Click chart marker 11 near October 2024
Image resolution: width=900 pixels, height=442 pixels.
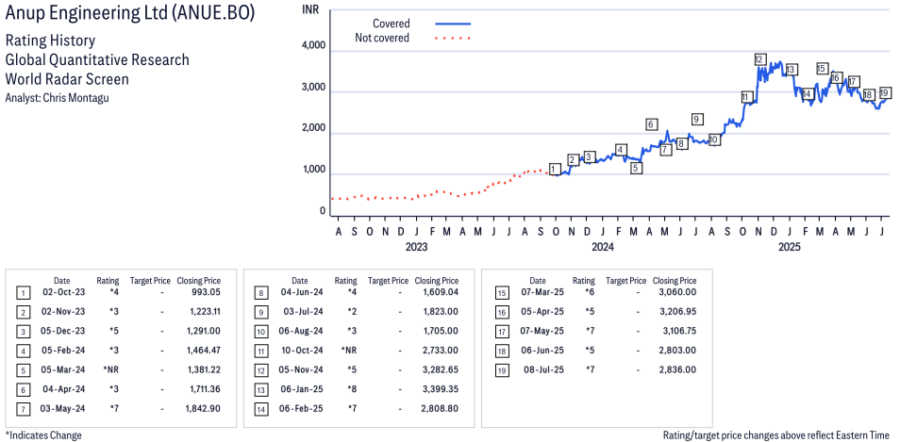tap(745, 97)
